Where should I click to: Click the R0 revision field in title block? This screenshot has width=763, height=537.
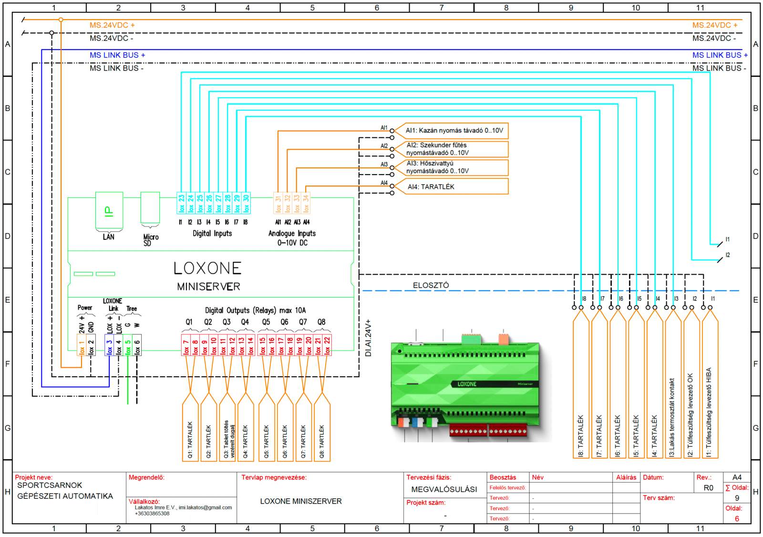pyautogui.click(x=708, y=488)
